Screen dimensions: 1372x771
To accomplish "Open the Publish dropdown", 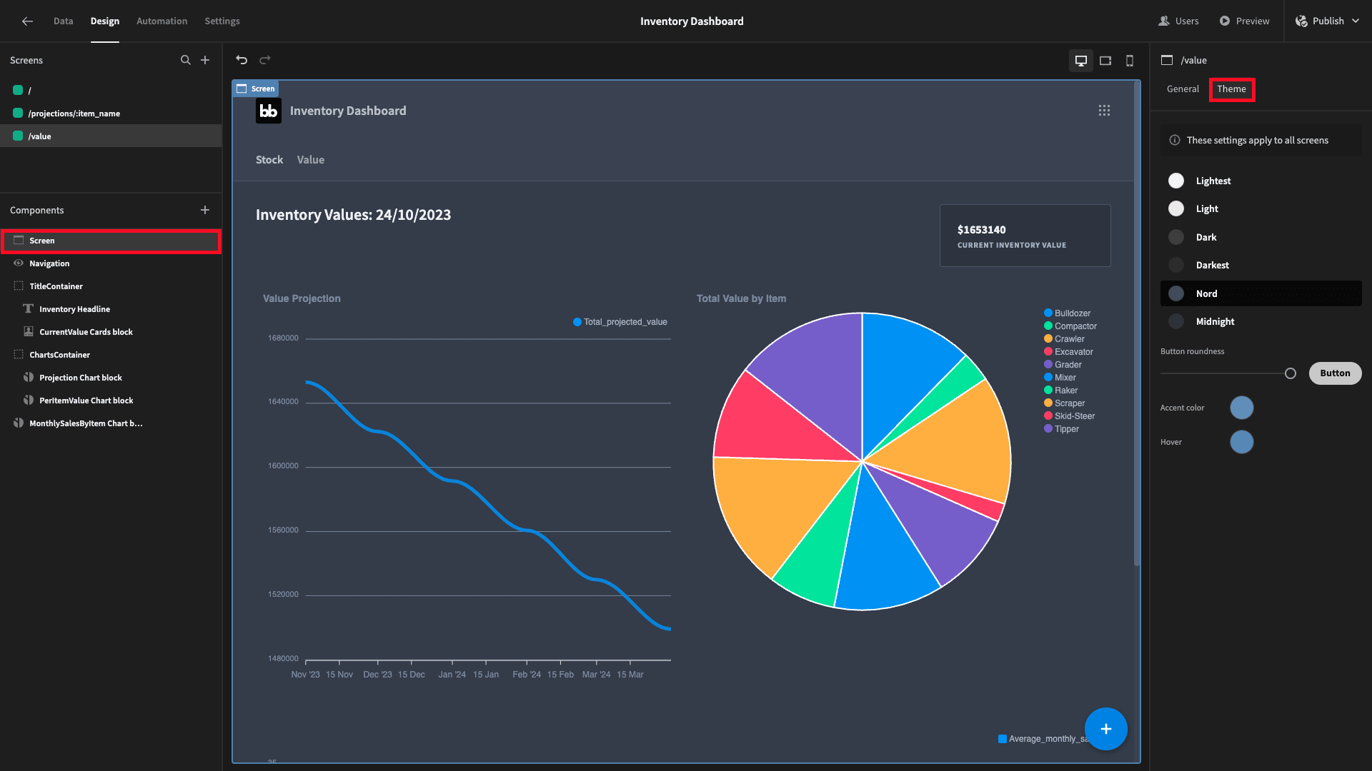I will coord(1327,21).
